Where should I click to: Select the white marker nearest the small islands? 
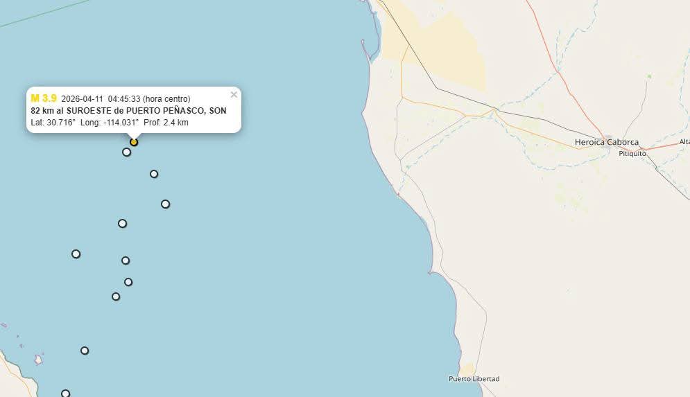(85, 351)
